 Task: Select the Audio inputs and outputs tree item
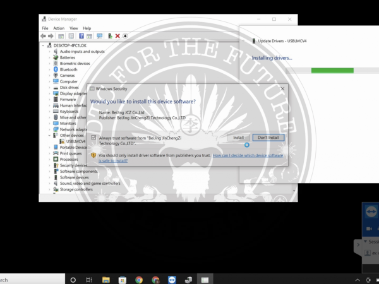coord(82,52)
